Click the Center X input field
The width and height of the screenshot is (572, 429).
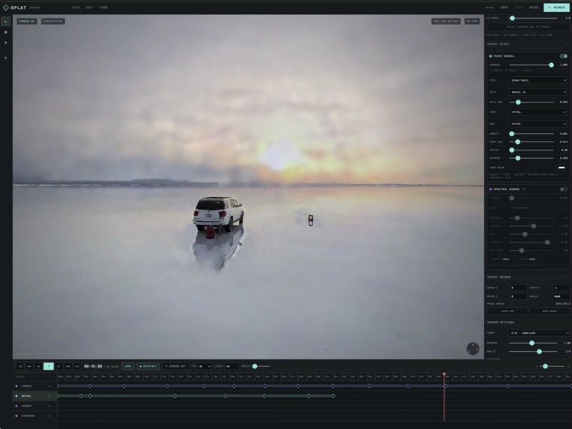518,287
